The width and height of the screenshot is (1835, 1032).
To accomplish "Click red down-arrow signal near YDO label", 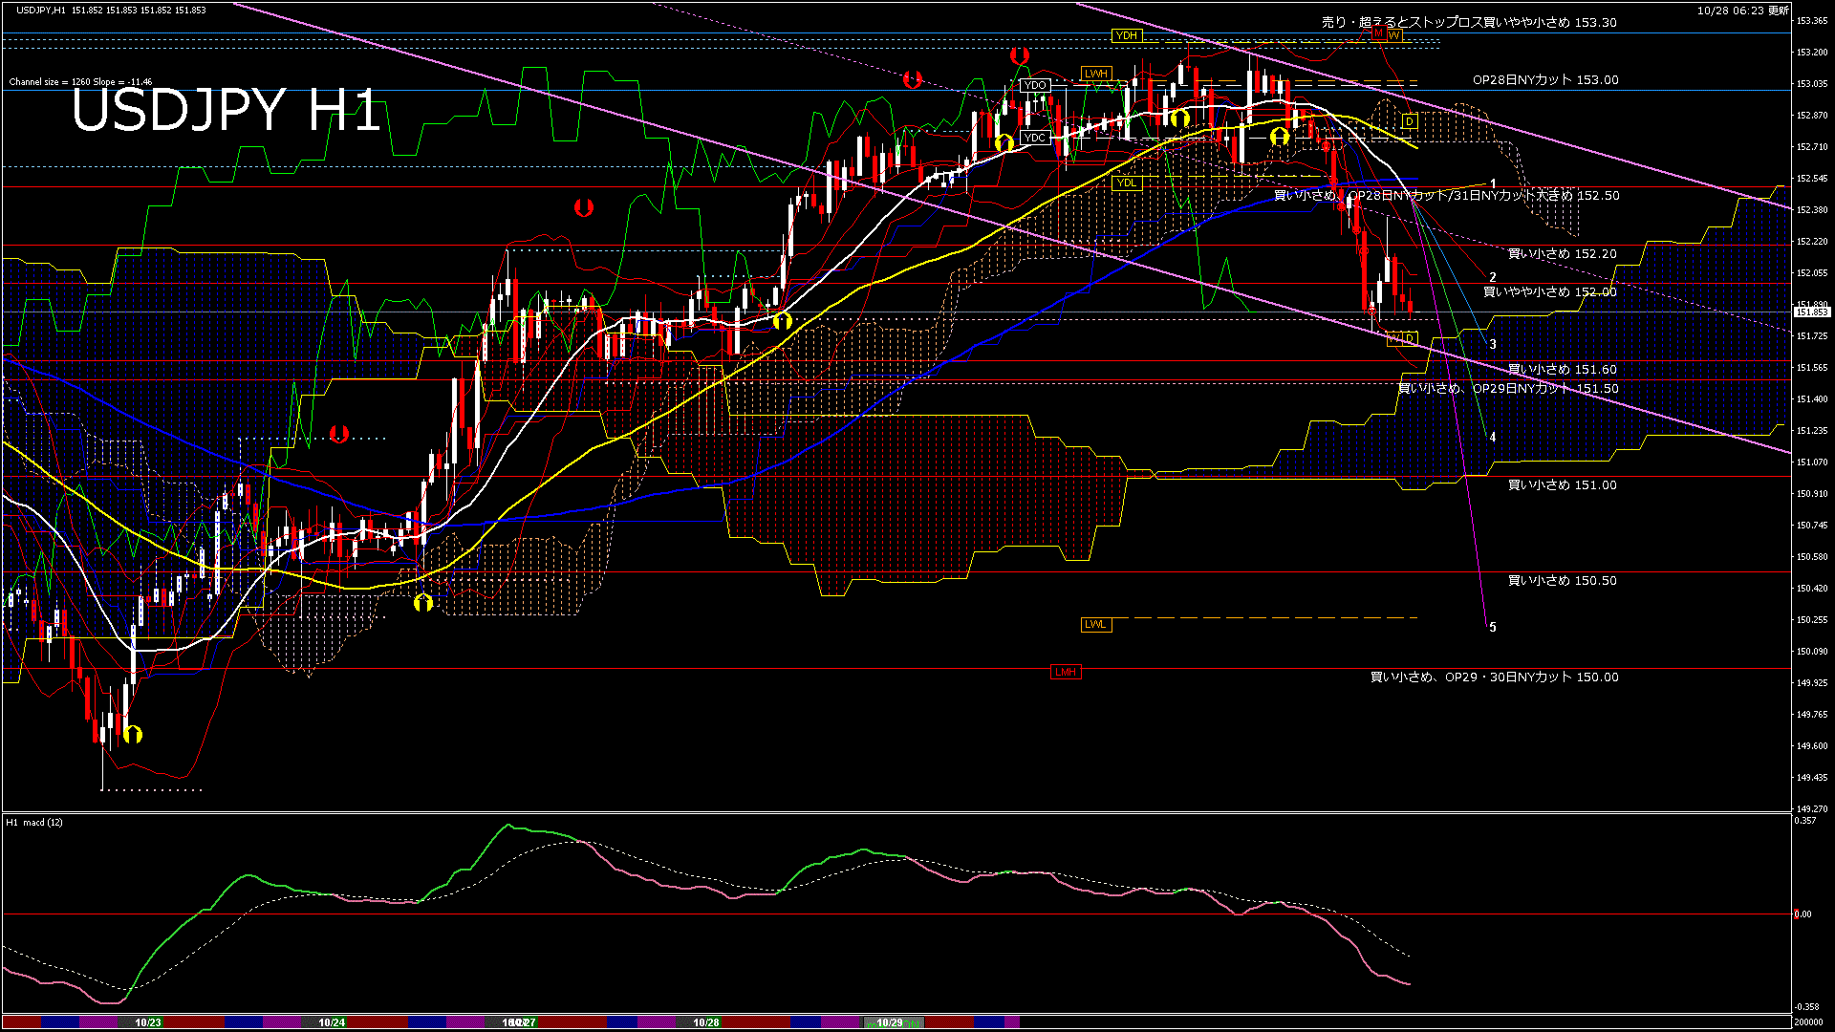I will 1020,56.
